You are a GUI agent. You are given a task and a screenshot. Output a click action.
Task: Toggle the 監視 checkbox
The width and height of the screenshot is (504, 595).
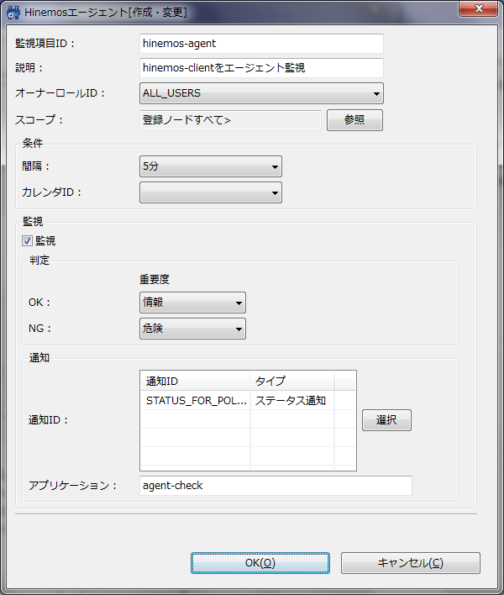coord(27,241)
